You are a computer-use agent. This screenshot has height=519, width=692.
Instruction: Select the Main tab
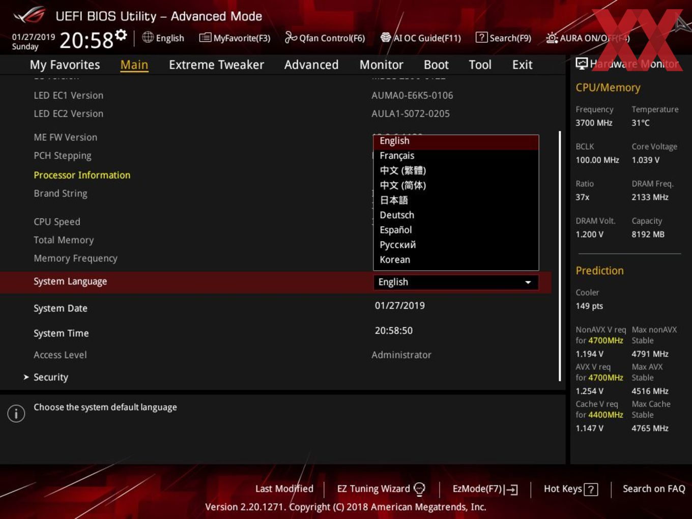pos(134,65)
